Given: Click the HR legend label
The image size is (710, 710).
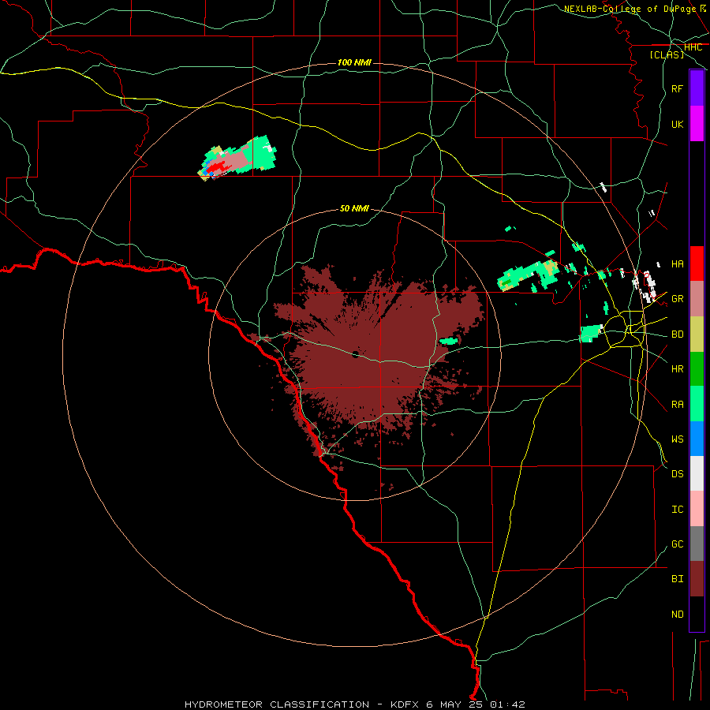Looking at the screenshot, I should tap(677, 369).
